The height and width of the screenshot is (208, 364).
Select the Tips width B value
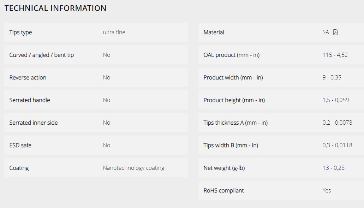click(x=337, y=145)
